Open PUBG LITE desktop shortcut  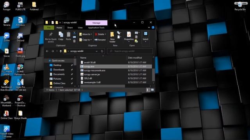coord(20,6)
